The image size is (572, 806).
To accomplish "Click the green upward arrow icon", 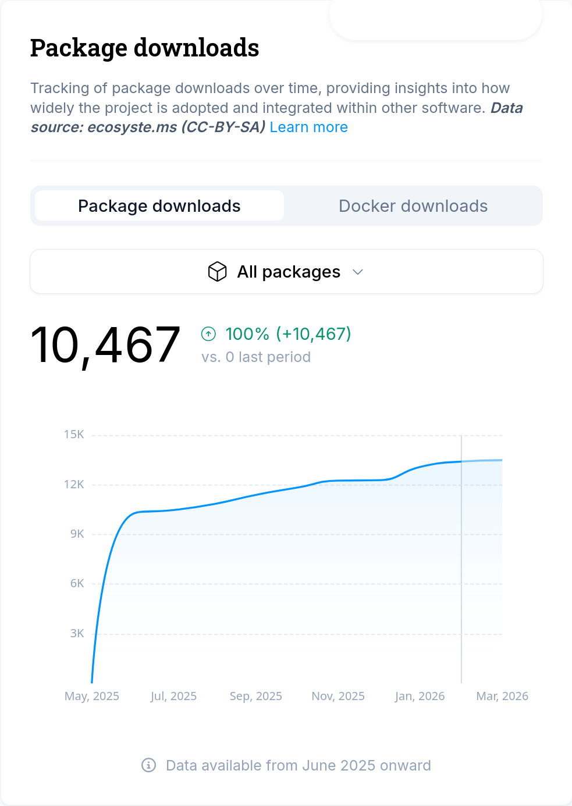I will click(x=208, y=334).
